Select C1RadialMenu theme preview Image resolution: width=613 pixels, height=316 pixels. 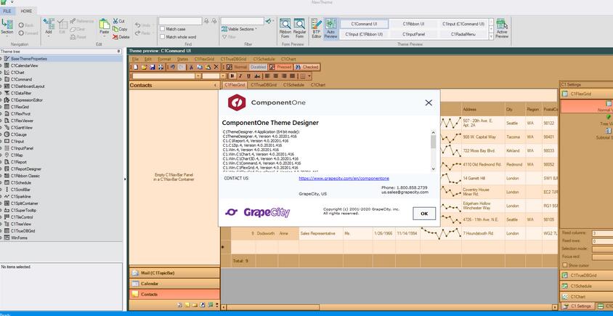[463, 34]
